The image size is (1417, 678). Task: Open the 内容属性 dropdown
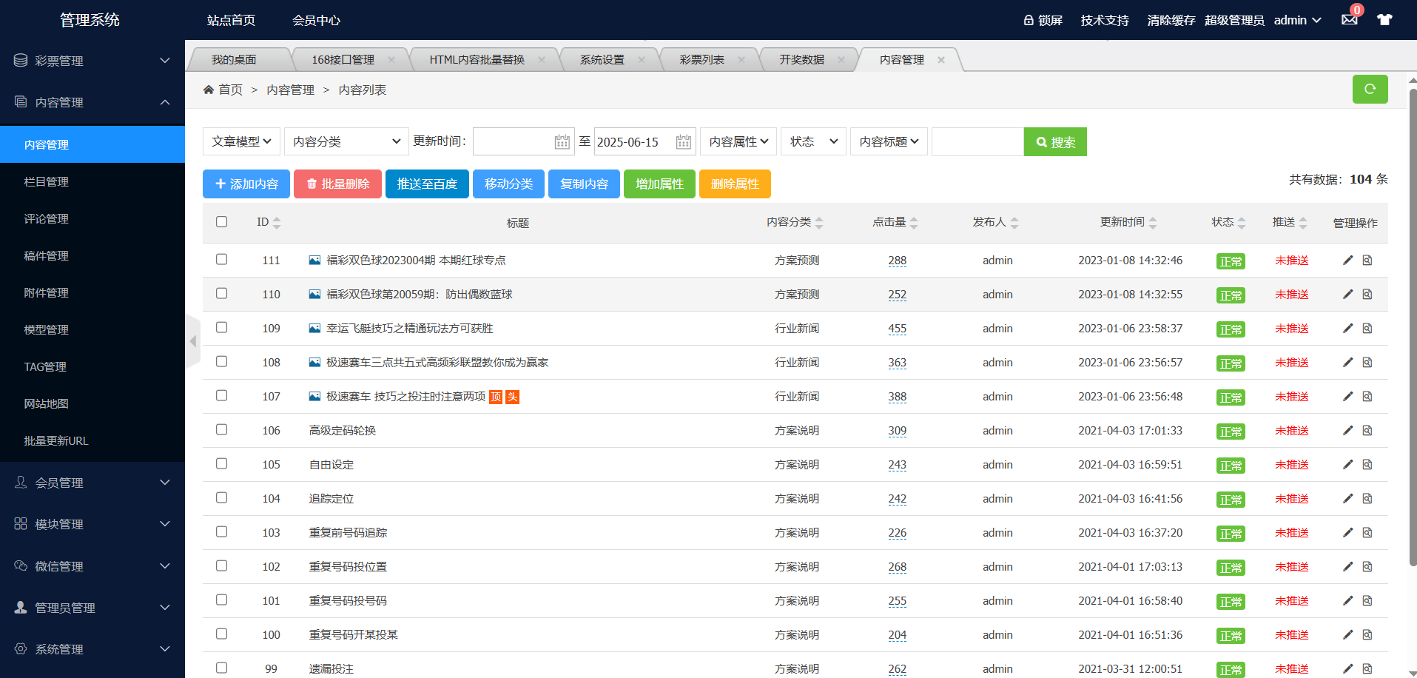(x=738, y=141)
